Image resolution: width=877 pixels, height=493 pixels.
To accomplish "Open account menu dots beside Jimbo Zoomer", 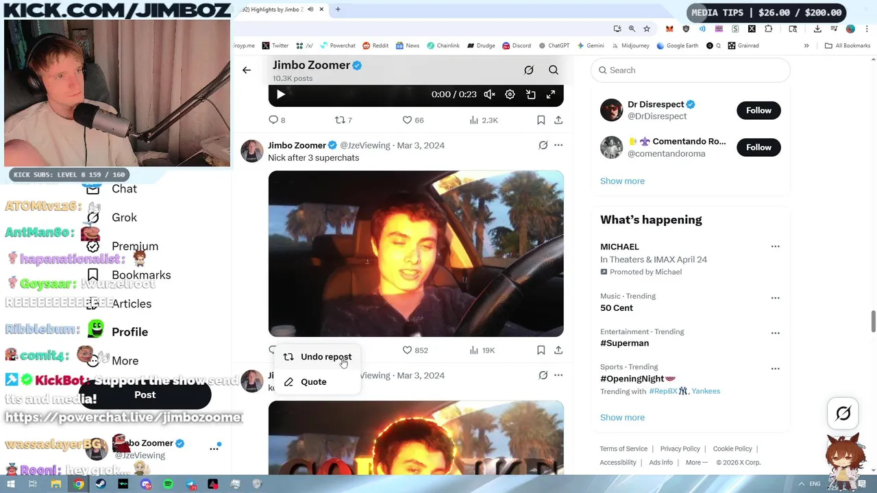I will (214, 448).
